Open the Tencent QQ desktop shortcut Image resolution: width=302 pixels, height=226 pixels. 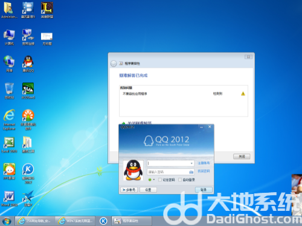[28, 63]
